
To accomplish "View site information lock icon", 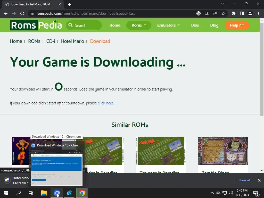I will [x=32, y=13].
